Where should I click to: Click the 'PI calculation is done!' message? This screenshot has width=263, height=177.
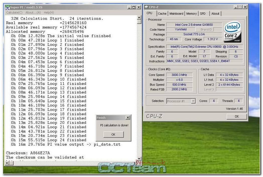pos(114,125)
